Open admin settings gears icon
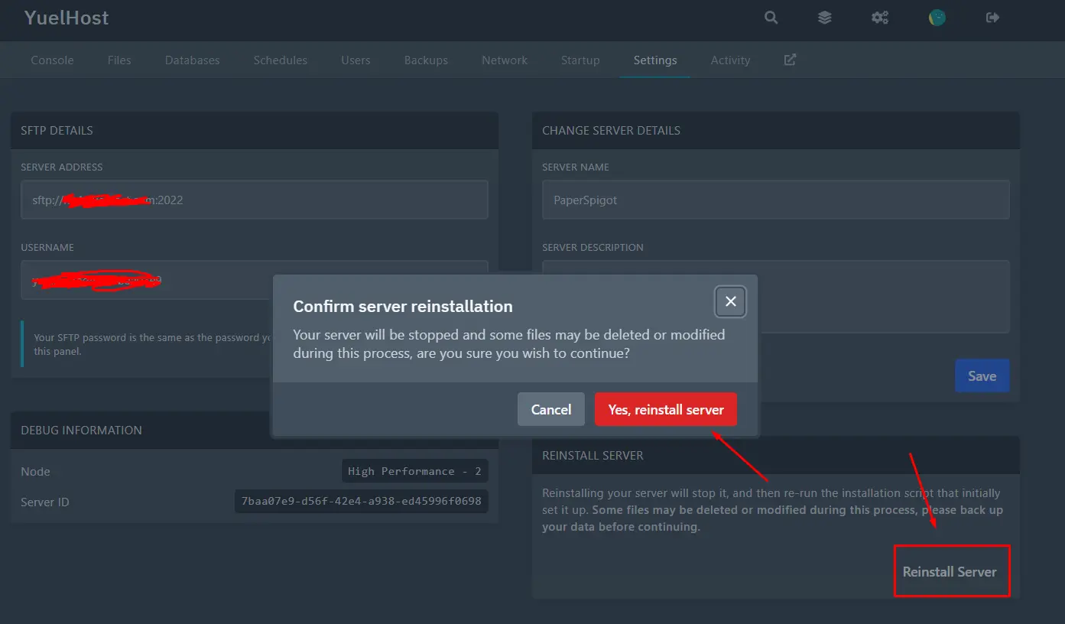 click(880, 18)
